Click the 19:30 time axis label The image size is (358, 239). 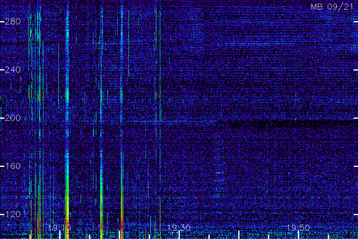point(179,228)
